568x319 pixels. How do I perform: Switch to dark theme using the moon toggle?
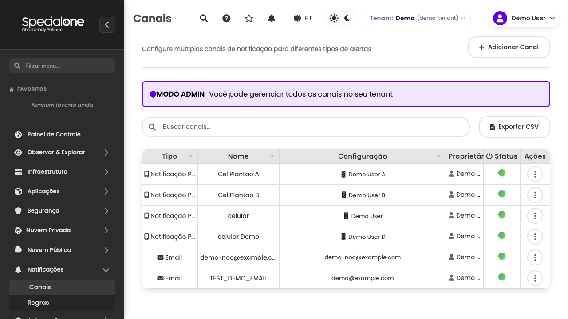coord(347,18)
